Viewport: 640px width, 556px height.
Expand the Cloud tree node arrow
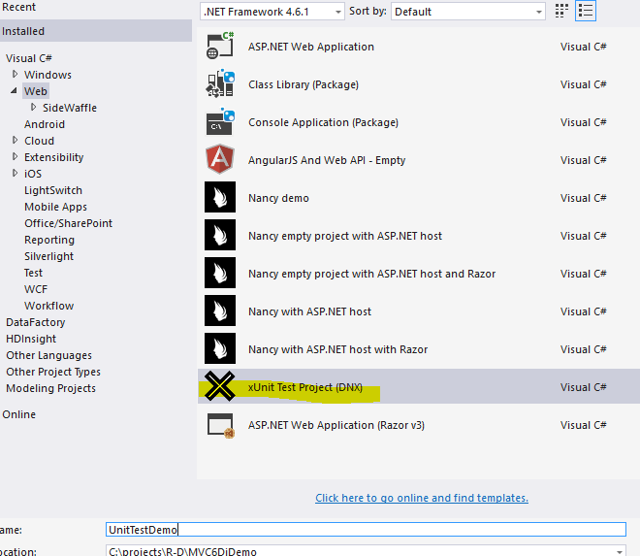(x=16, y=140)
